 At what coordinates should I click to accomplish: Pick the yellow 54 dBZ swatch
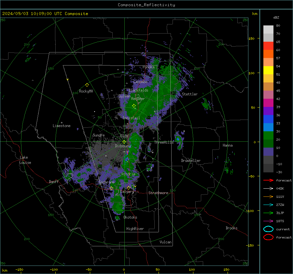(268, 70)
